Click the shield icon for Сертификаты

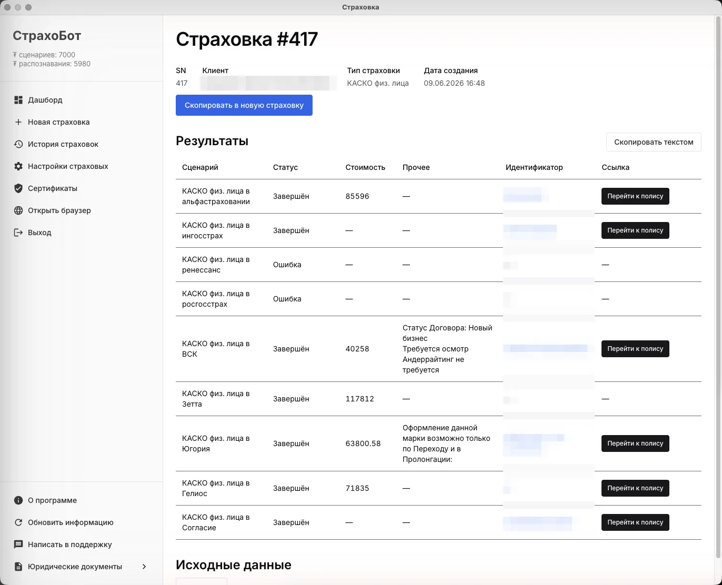coord(18,188)
